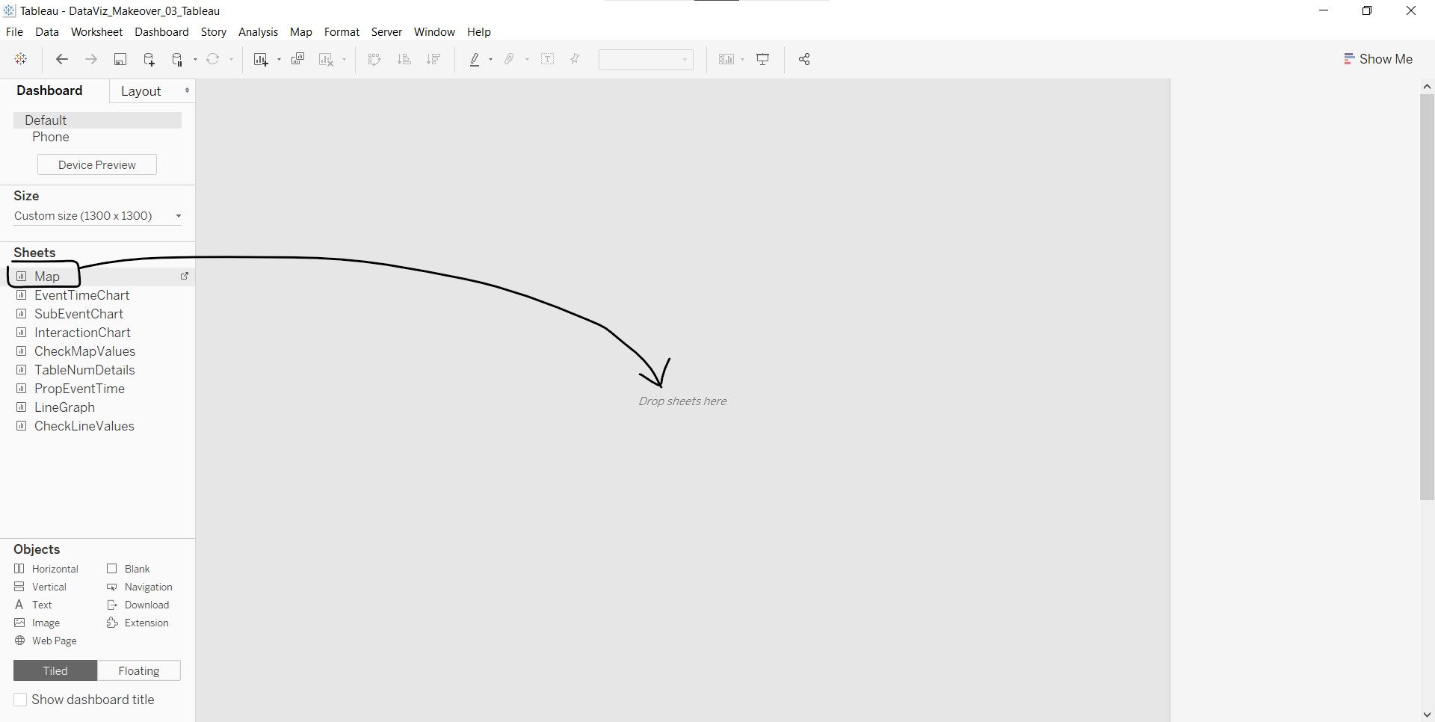Expand the Show/Hide Cards dropdown arrow
The width and height of the screenshot is (1435, 722).
click(742, 60)
